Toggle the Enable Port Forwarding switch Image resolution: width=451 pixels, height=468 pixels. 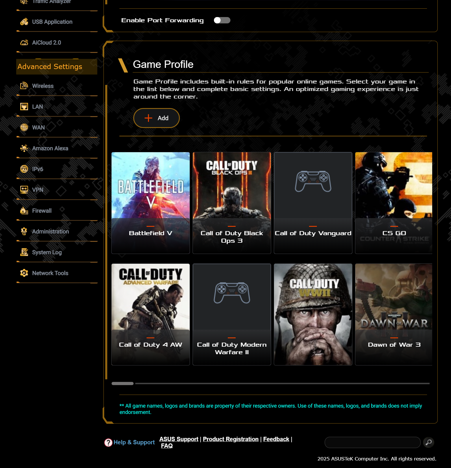pyautogui.click(x=222, y=20)
